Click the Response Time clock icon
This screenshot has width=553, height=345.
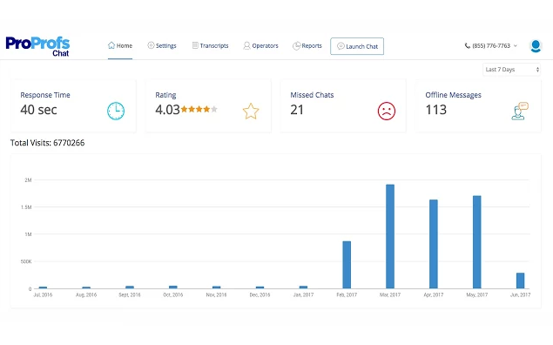(x=116, y=112)
